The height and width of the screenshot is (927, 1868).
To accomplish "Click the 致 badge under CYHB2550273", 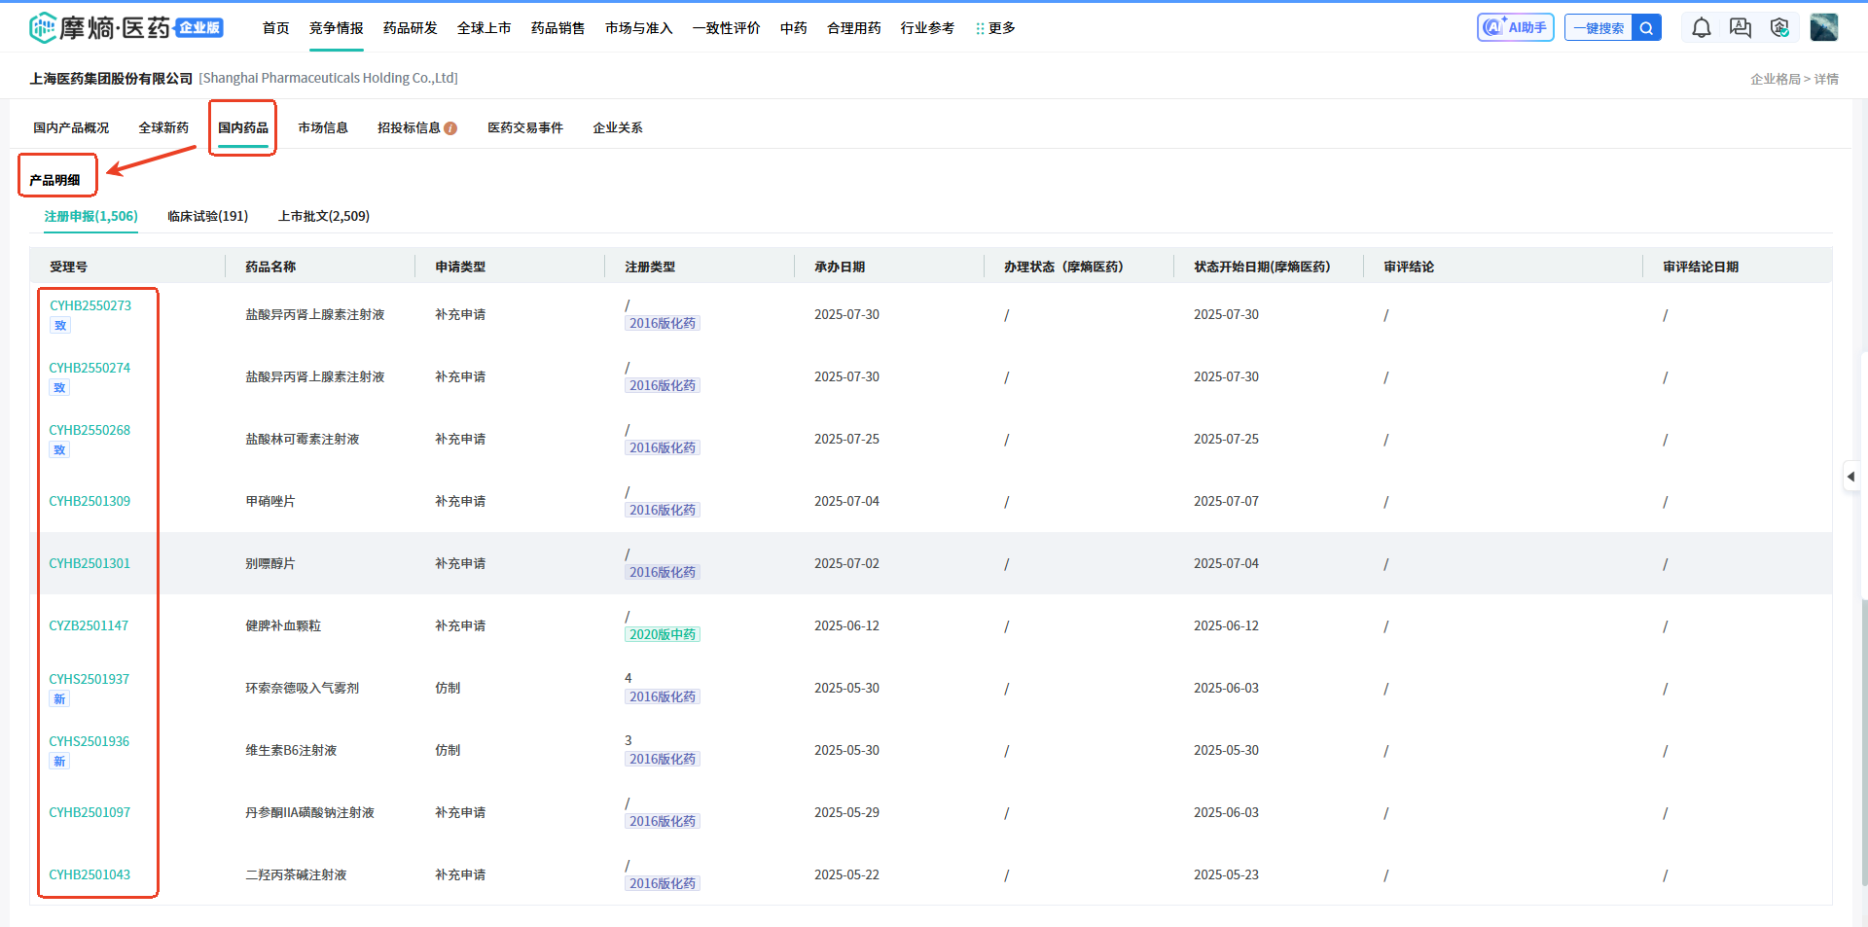I will tap(60, 326).
